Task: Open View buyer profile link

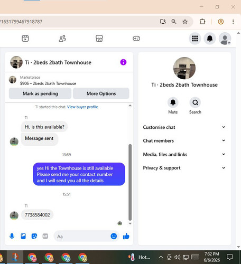Action: 82,107
